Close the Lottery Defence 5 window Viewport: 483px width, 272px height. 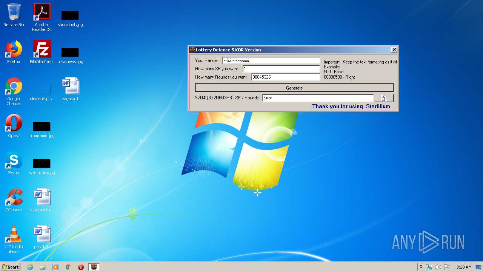click(x=394, y=50)
